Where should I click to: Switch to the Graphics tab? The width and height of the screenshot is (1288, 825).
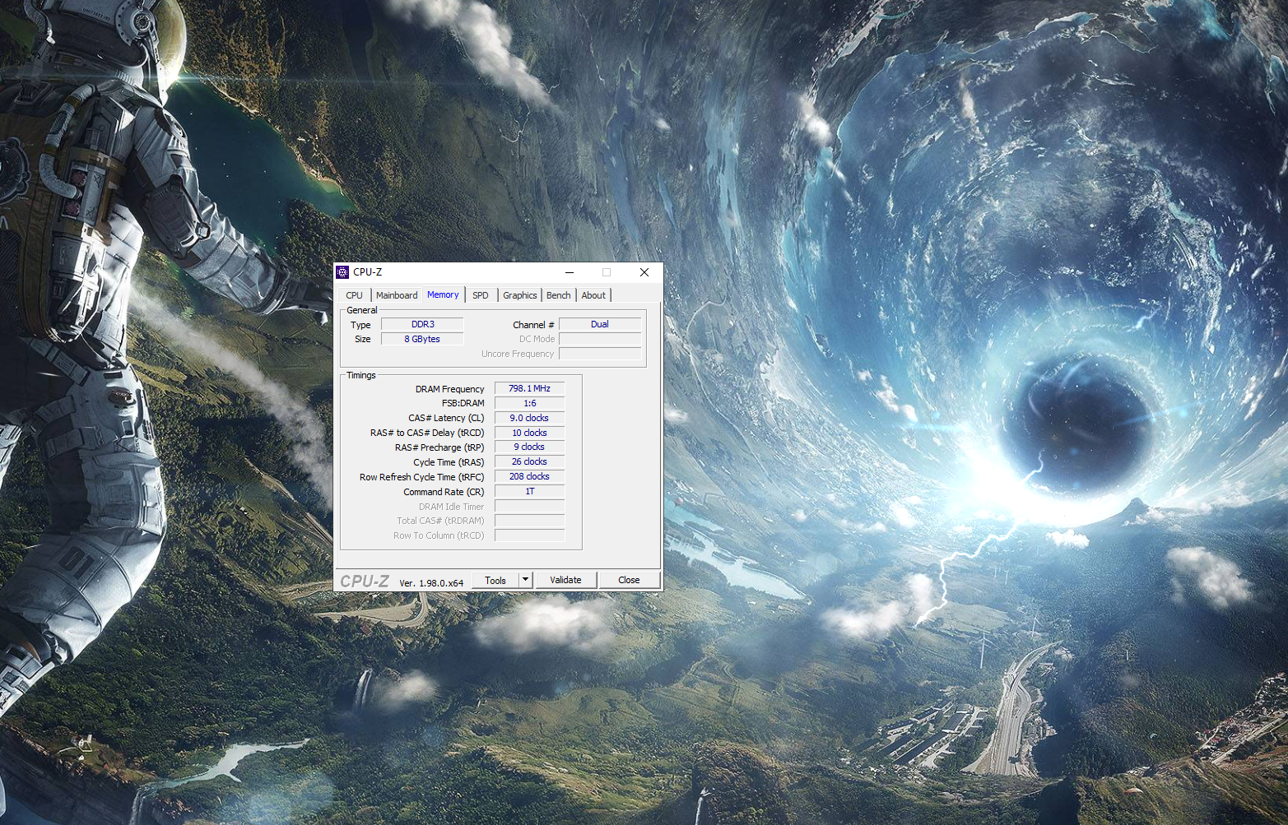[520, 295]
